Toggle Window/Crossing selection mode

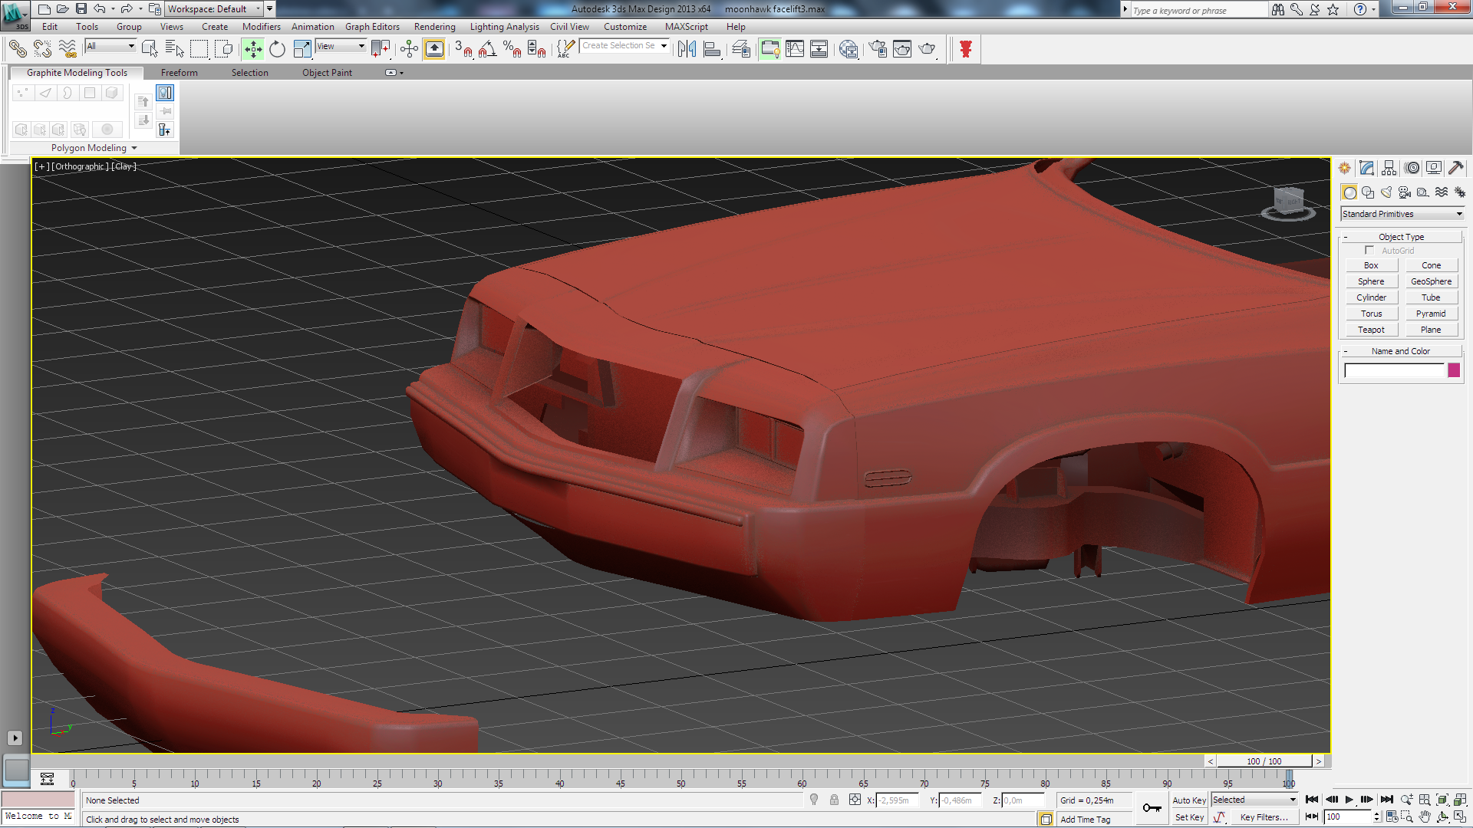(224, 49)
